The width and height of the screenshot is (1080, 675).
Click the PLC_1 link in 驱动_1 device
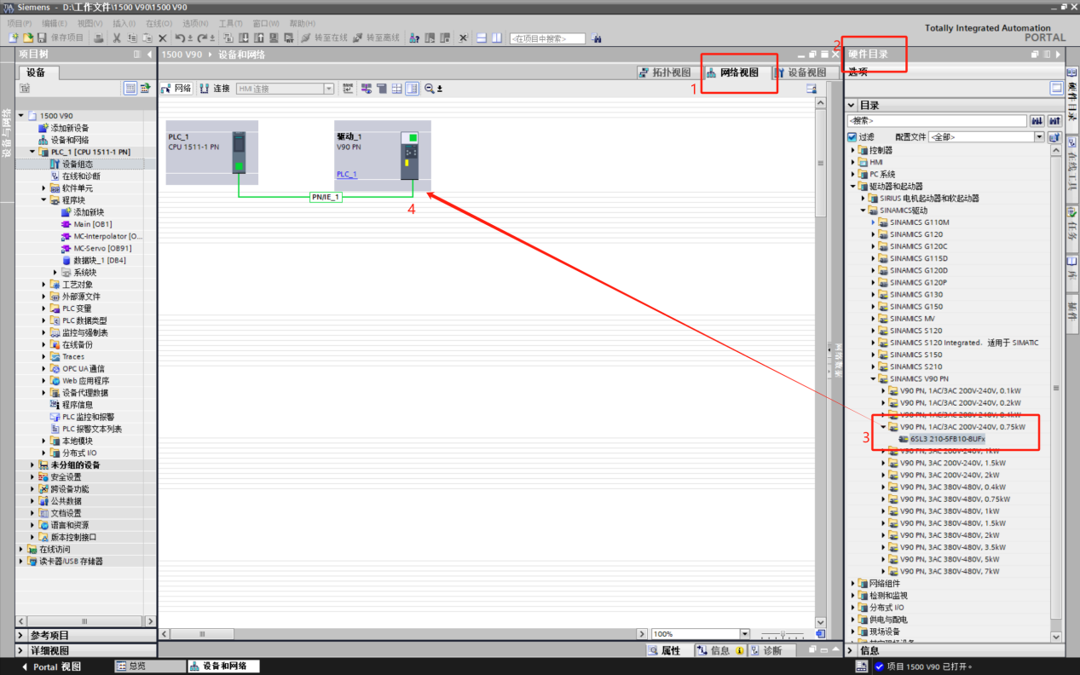click(x=347, y=175)
